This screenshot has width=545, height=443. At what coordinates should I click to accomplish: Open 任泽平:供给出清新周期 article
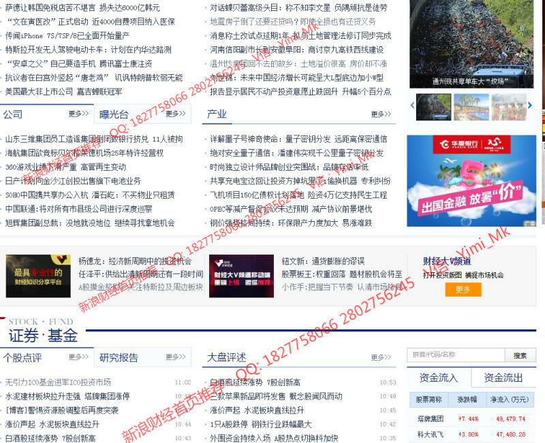click(141, 274)
